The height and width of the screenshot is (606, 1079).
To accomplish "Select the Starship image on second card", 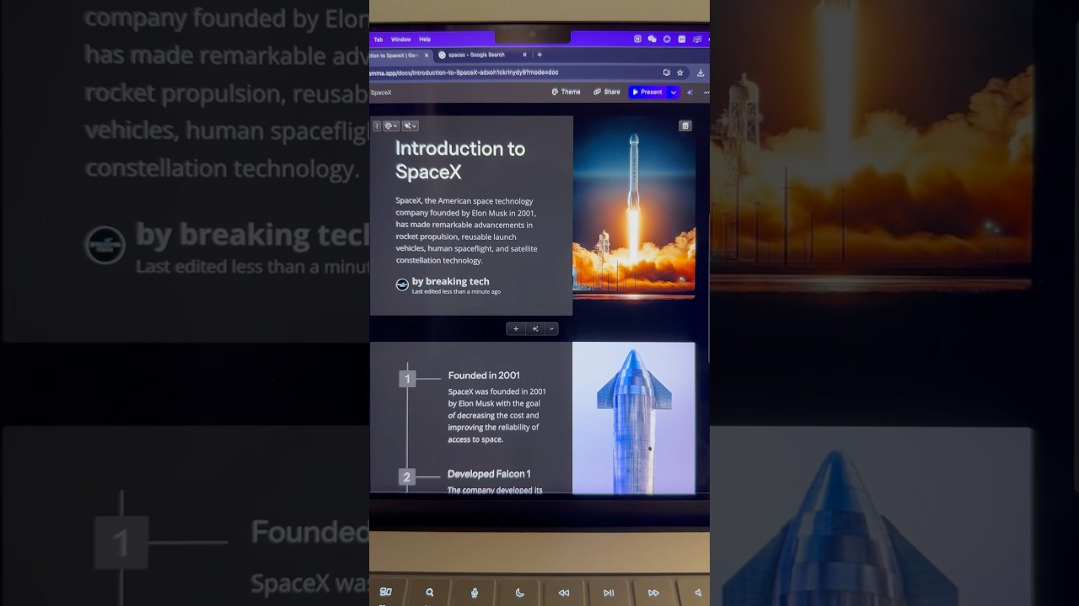I will (634, 417).
